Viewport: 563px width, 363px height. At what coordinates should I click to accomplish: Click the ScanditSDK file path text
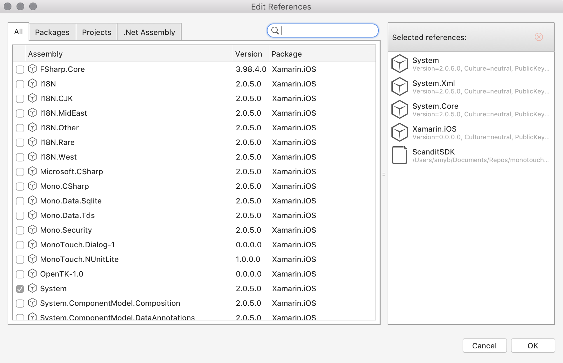pyautogui.click(x=480, y=160)
